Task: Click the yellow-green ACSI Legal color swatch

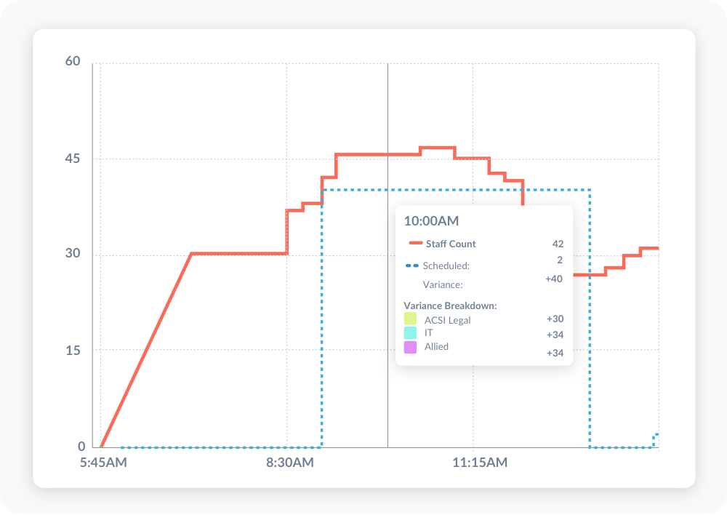Action: (410, 319)
